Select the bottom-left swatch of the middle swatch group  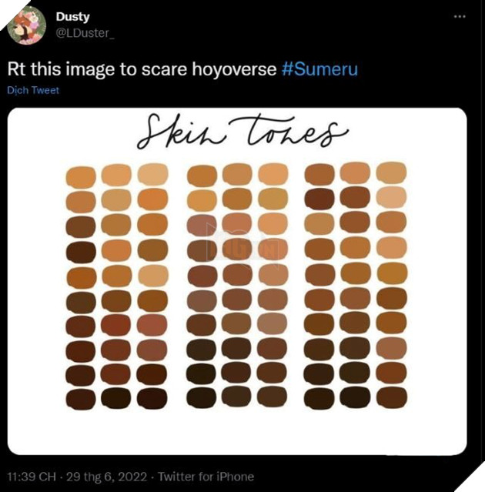(x=202, y=397)
